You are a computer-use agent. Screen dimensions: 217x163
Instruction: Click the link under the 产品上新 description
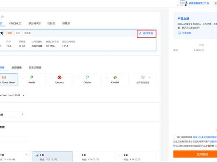(187, 33)
